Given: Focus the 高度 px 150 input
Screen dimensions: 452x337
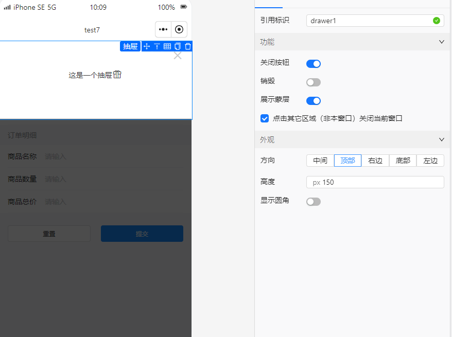Looking at the screenshot, I should click(375, 182).
